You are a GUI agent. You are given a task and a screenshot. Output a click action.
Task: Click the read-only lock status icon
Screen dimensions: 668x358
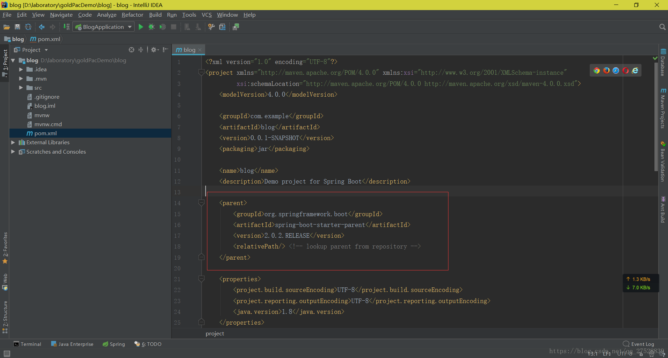tap(641, 354)
